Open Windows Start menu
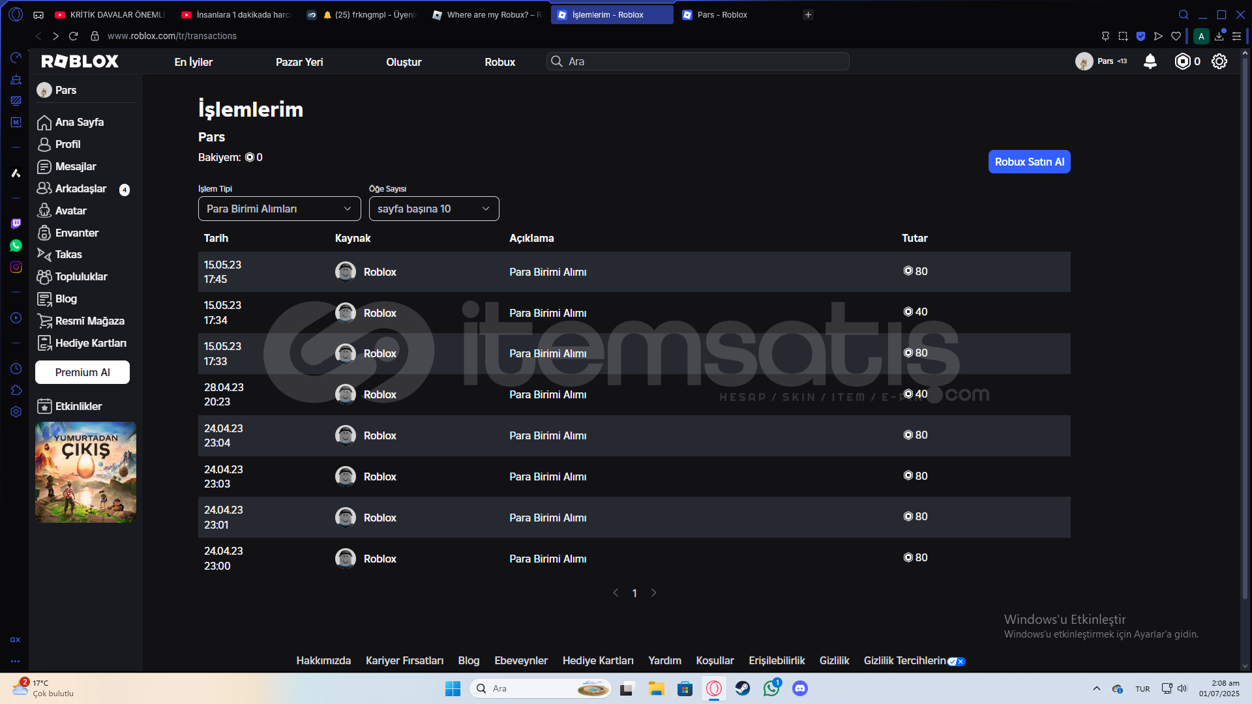 pyautogui.click(x=453, y=688)
